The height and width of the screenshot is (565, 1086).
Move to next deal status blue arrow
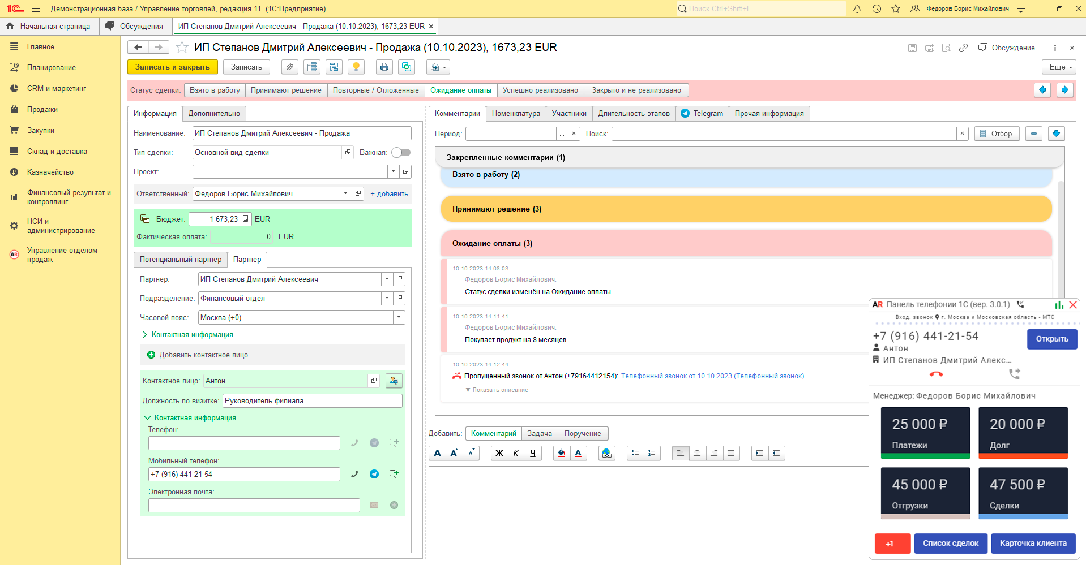click(1064, 90)
